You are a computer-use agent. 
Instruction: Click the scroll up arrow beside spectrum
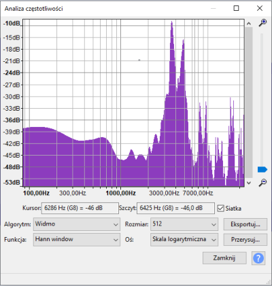point(249,24)
